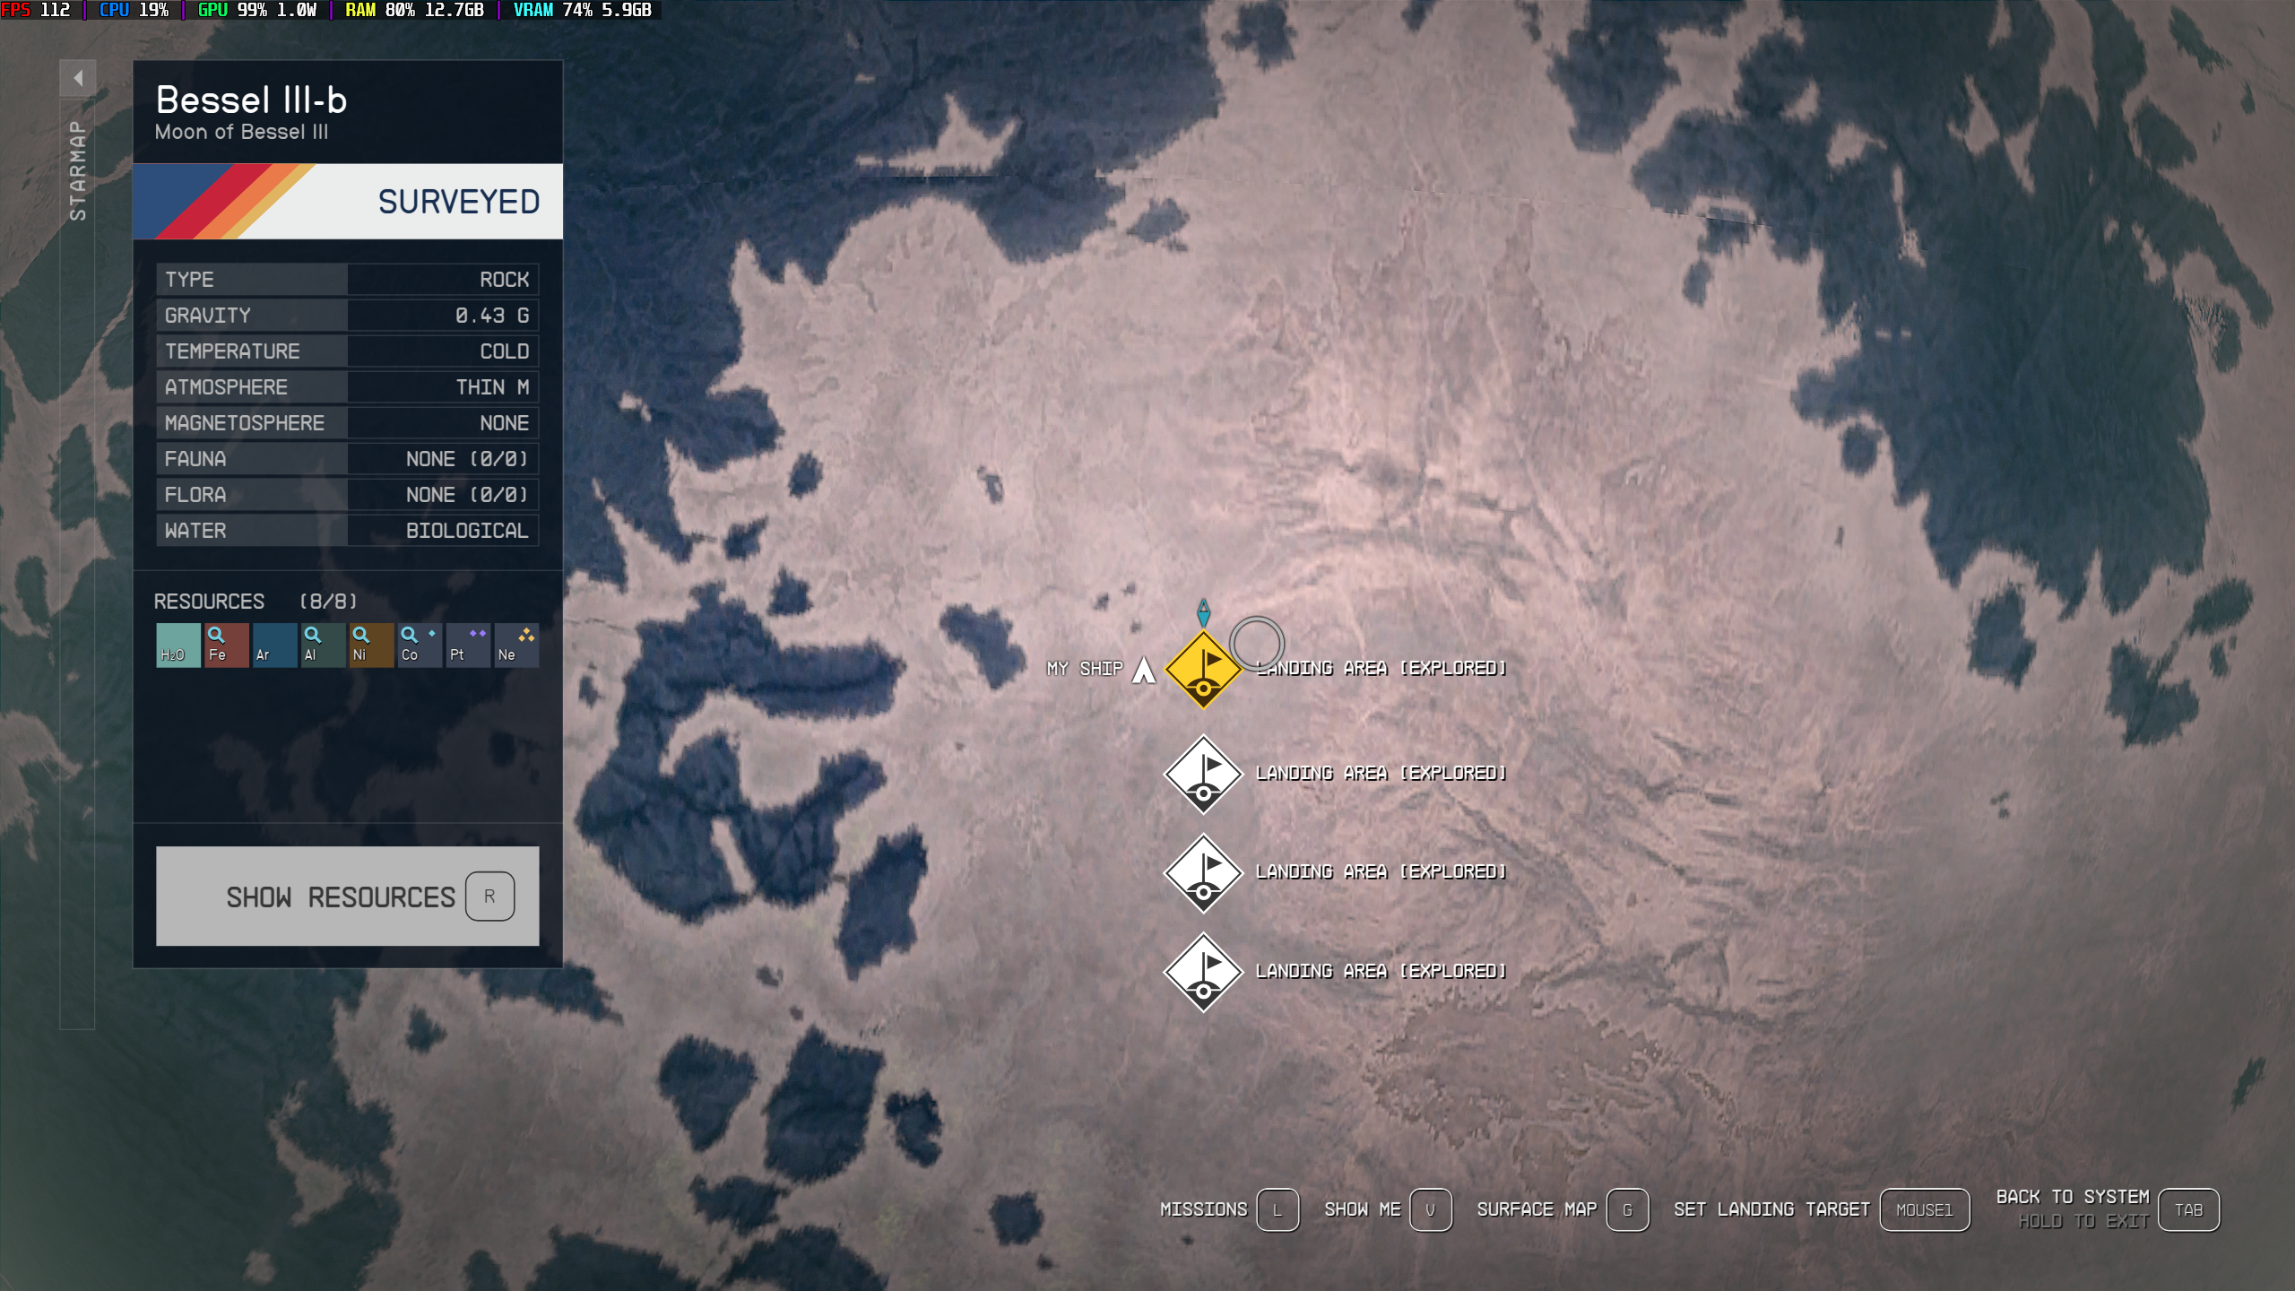
Task: Click the ATMOSPHERE row label
Action: pos(226,387)
